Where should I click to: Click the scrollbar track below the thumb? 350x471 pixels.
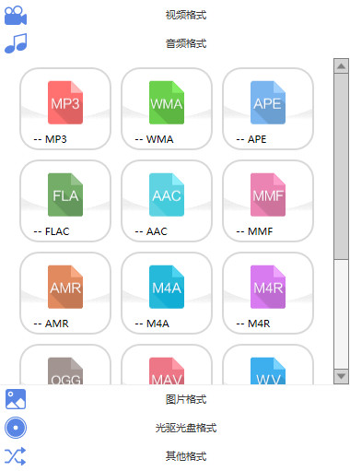(341, 314)
